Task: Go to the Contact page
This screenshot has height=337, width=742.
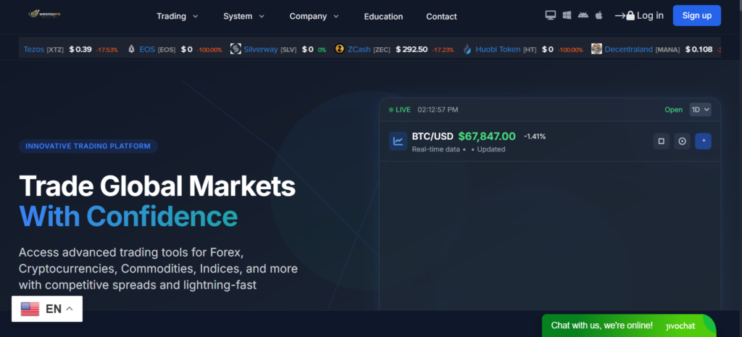Action: pos(441,17)
